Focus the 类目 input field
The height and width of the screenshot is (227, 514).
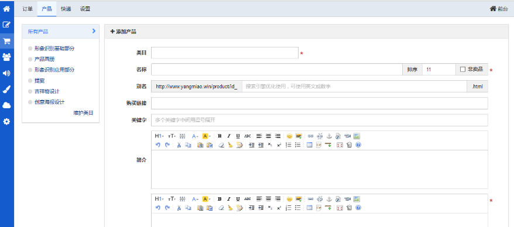[225, 53]
